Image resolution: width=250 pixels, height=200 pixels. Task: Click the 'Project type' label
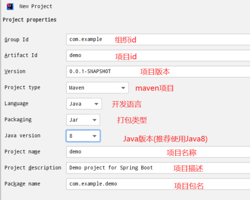coord(22,87)
